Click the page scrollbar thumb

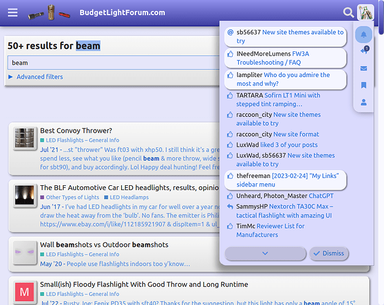click(381, 17)
